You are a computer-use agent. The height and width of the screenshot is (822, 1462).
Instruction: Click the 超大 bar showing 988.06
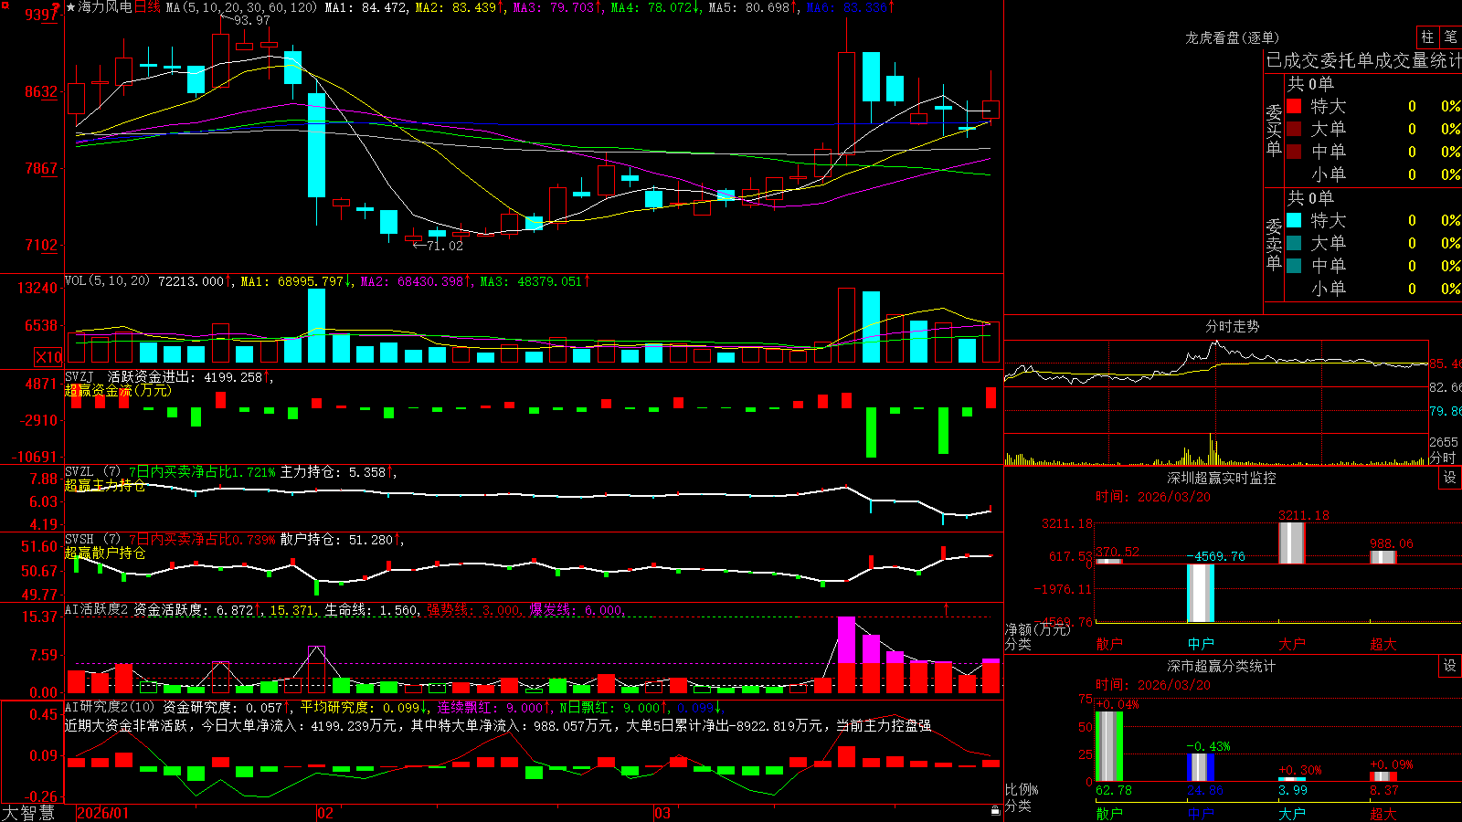point(1383,557)
